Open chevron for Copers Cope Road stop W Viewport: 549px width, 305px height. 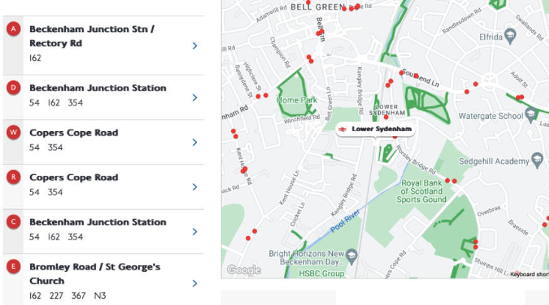tap(195, 142)
